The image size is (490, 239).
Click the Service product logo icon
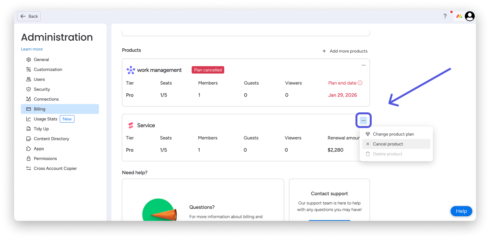pyautogui.click(x=131, y=125)
